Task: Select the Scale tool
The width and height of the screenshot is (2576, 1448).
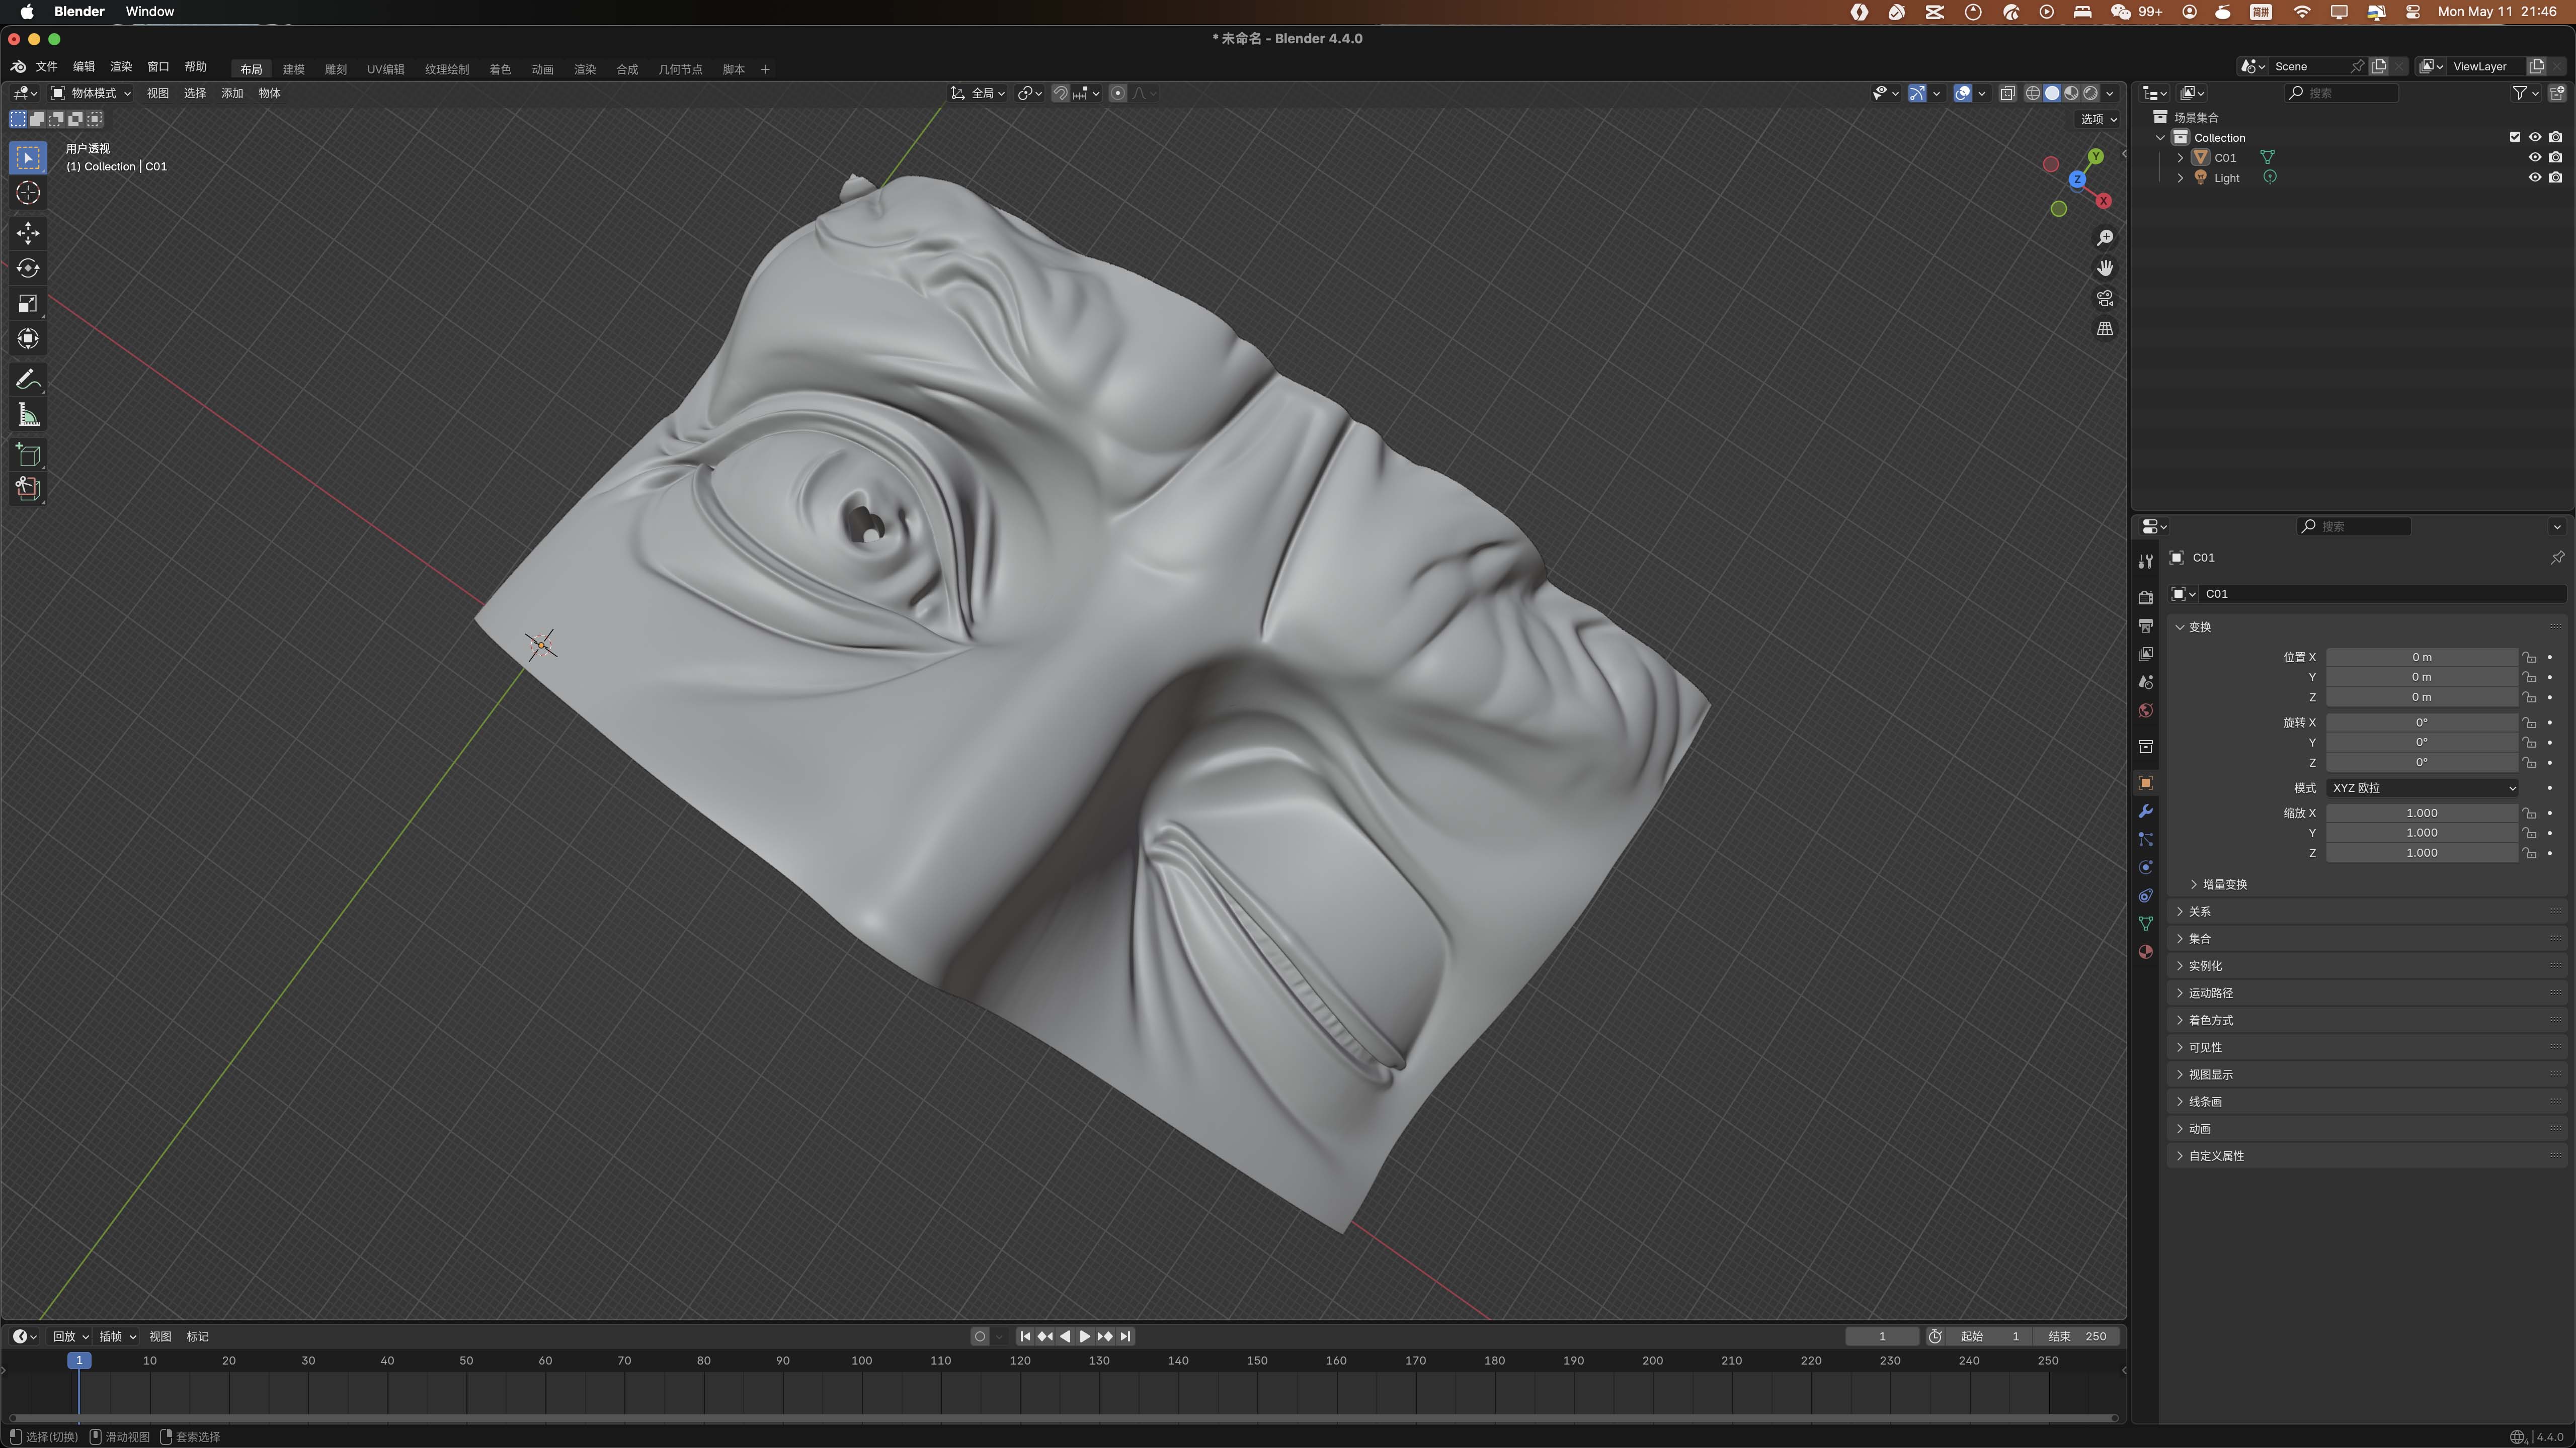Action: (28, 304)
